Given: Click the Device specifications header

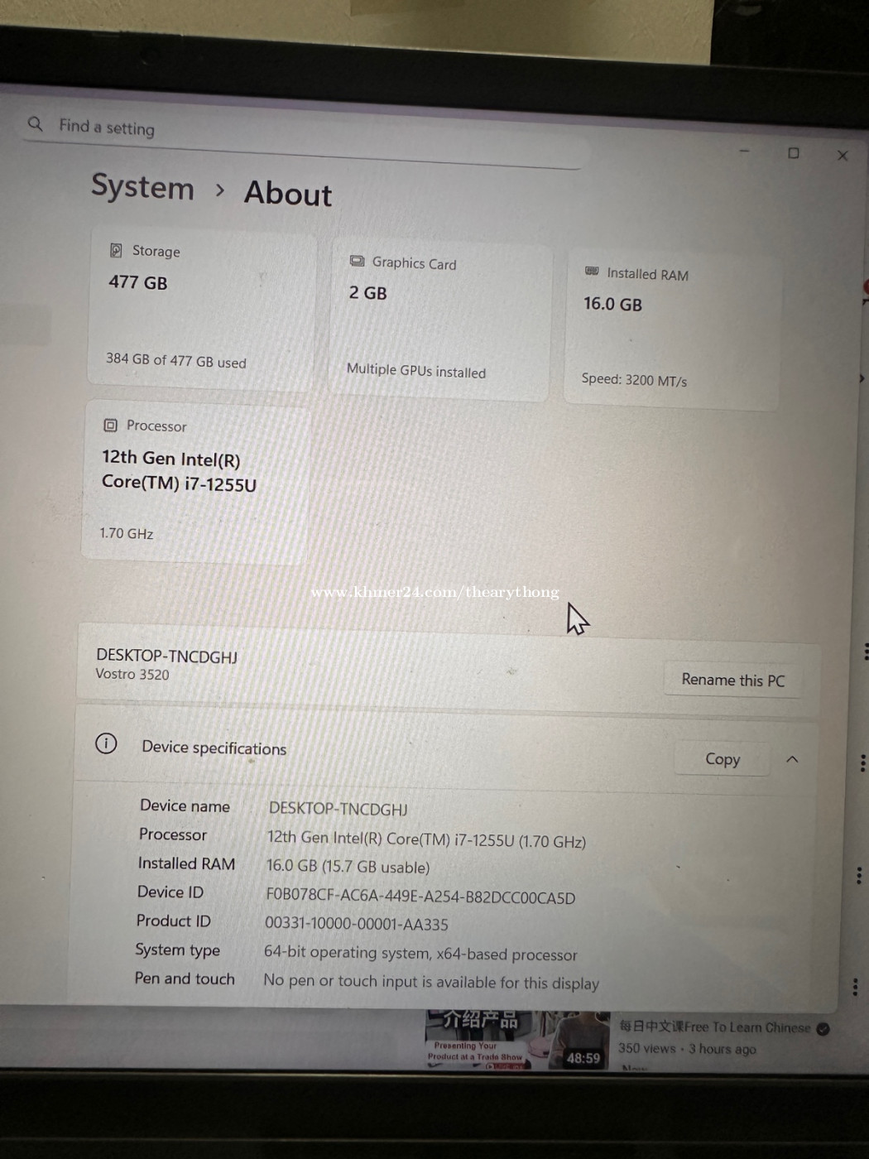Looking at the screenshot, I should click(214, 748).
